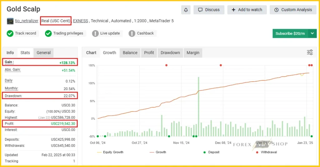The height and width of the screenshot is (167, 320).
Task: Click the Gold Scalp title
Action: 23,9
